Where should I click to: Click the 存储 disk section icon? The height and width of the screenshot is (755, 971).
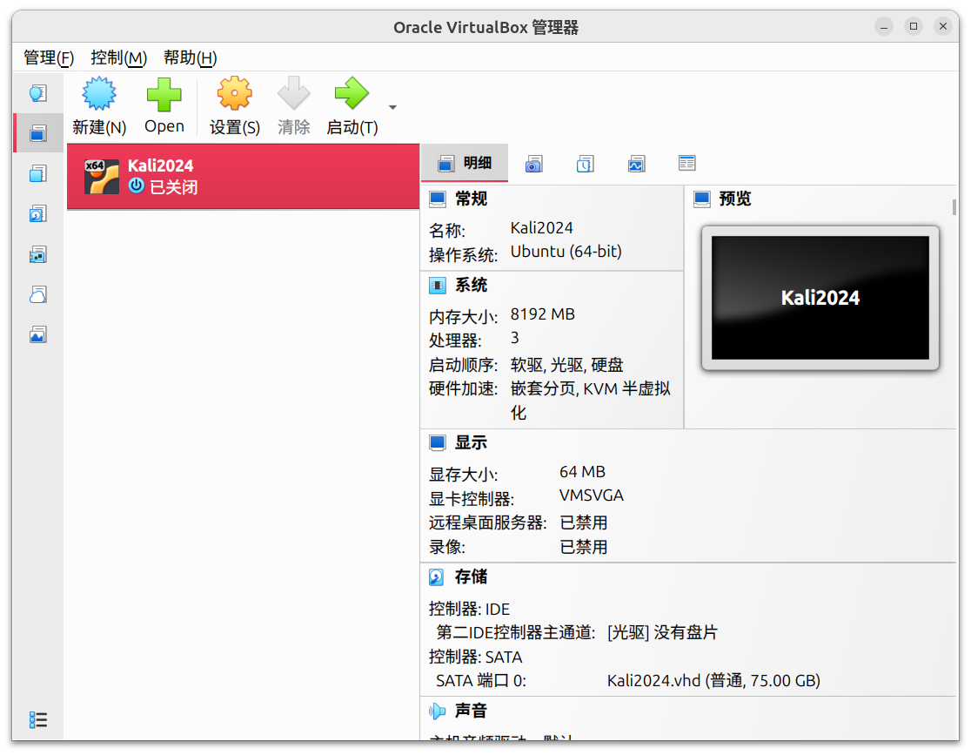(x=437, y=577)
